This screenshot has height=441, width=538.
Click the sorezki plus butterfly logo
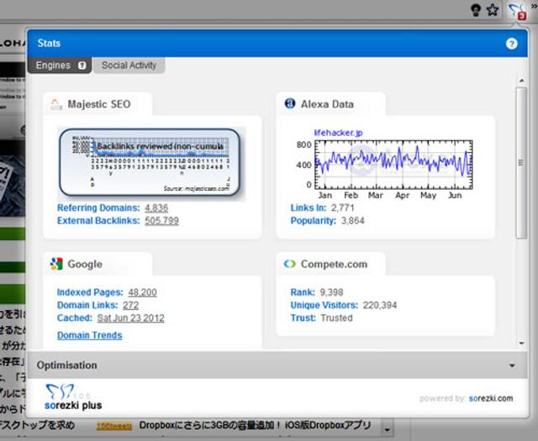click(x=60, y=391)
